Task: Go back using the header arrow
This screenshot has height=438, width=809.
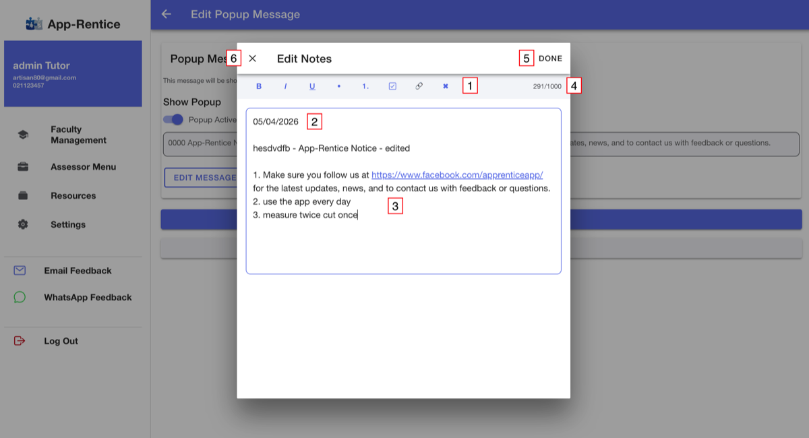Action: (x=167, y=14)
